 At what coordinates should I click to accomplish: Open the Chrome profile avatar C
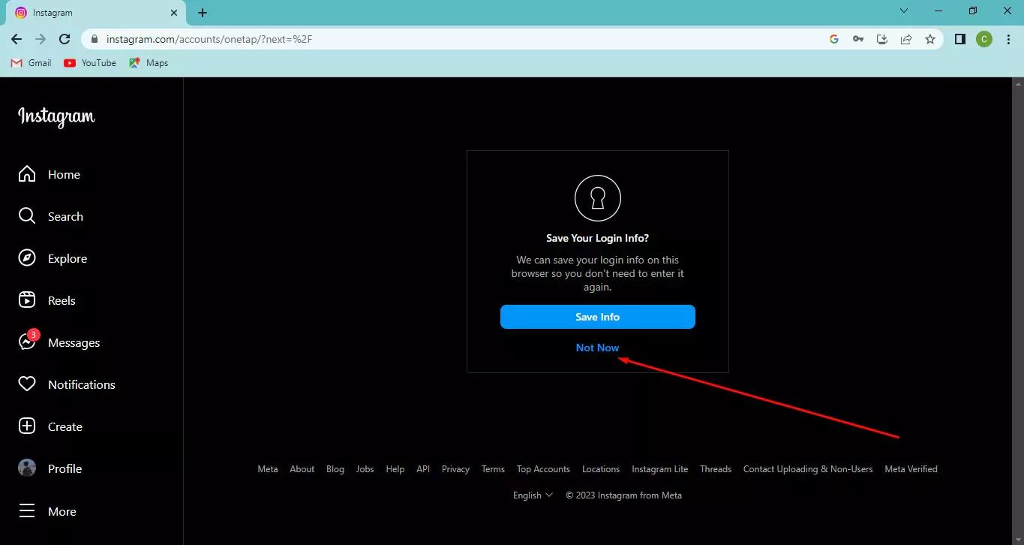(x=984, y=39)
